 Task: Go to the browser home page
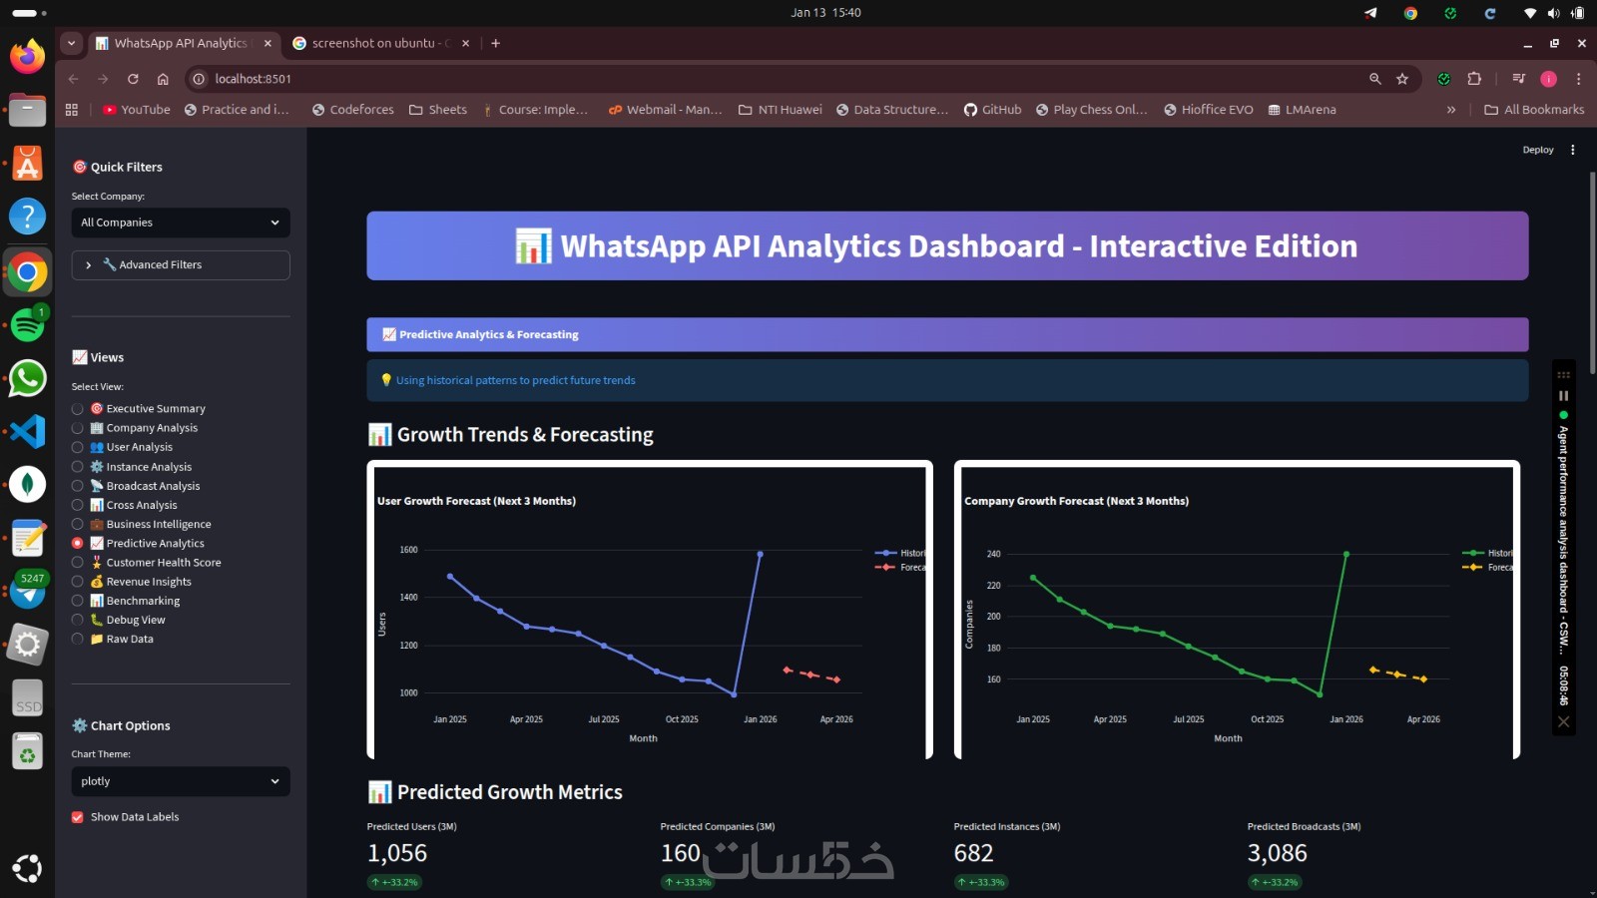click(163, 79)
